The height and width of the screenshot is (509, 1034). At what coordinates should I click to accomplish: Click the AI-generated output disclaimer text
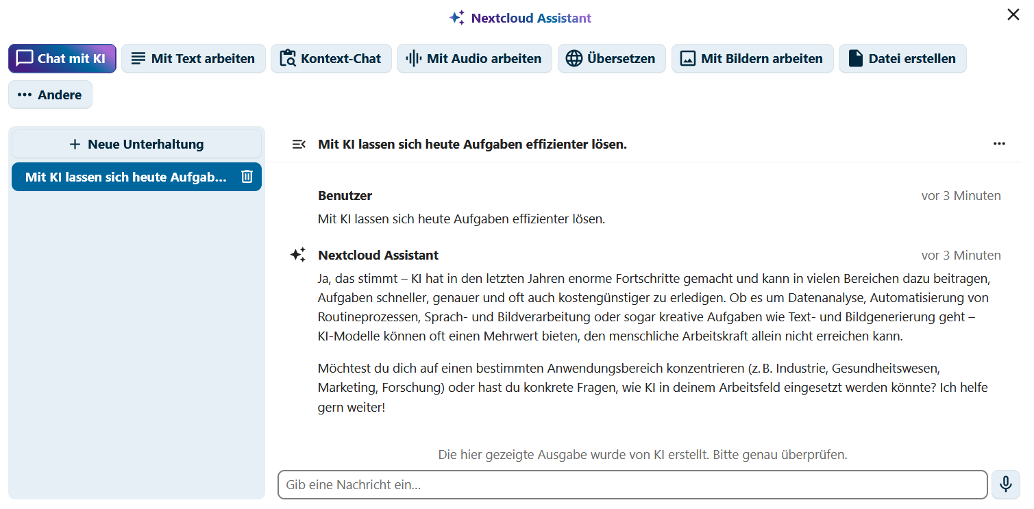pyautogui.click(x=643, y=454)
